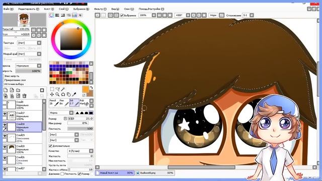Open the Редактировать menu
322x181 pixels.
(29, 9)
